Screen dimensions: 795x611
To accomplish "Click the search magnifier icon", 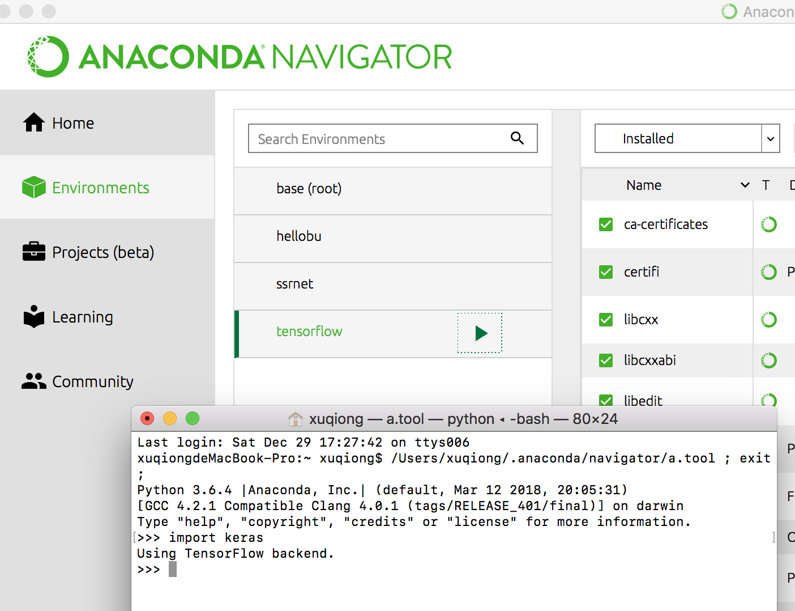I will click(517, 138).
